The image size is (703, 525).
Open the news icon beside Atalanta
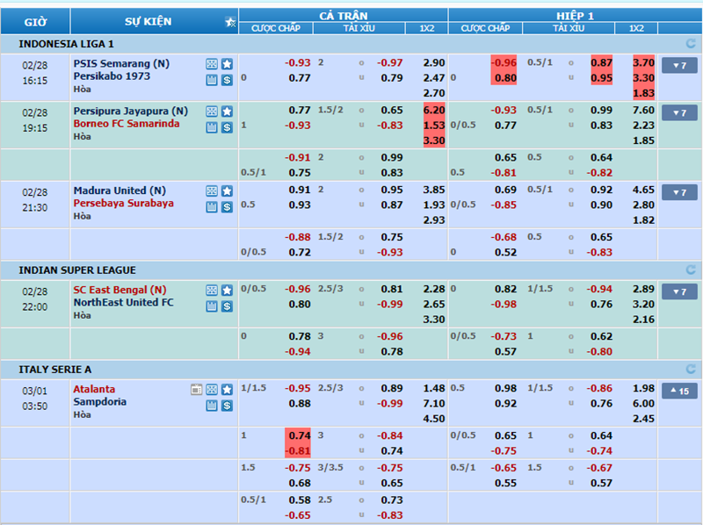(197, 390)
